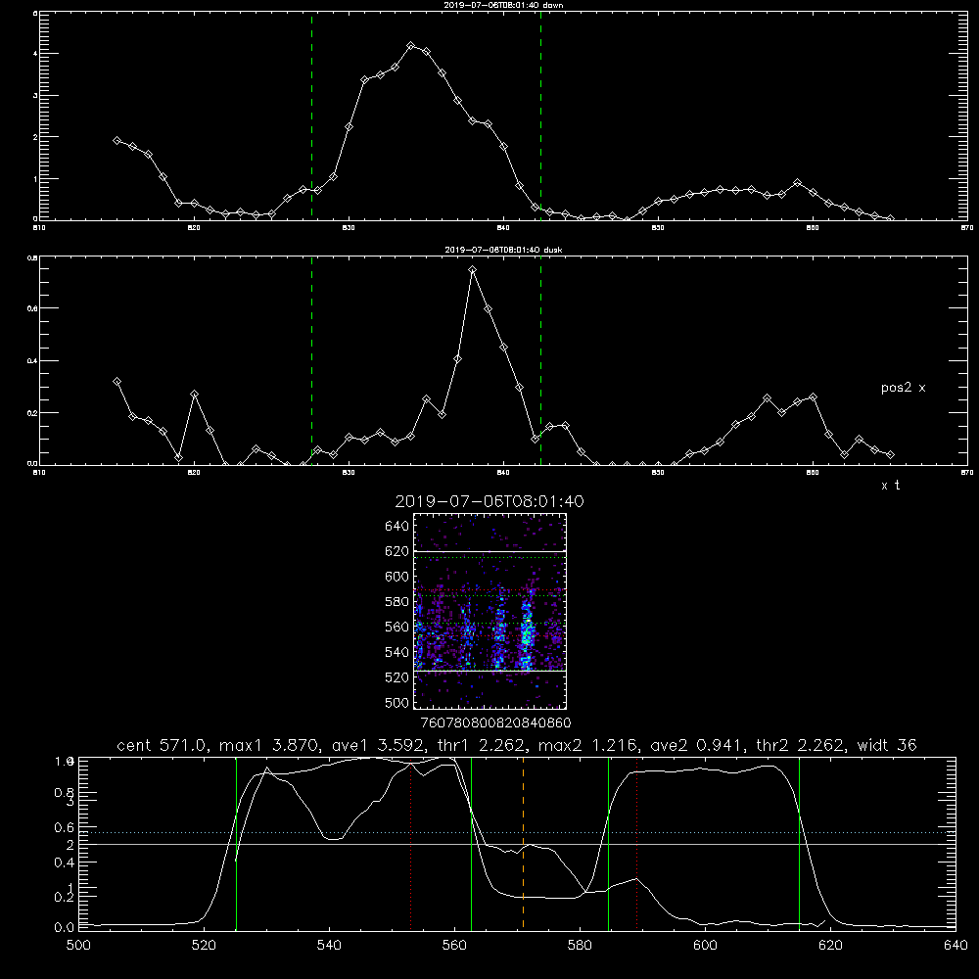Click the spectrogram title '2019-07-06T08:01:40'
The height and width of the screenshot is (979, 979).
(489, 501)
